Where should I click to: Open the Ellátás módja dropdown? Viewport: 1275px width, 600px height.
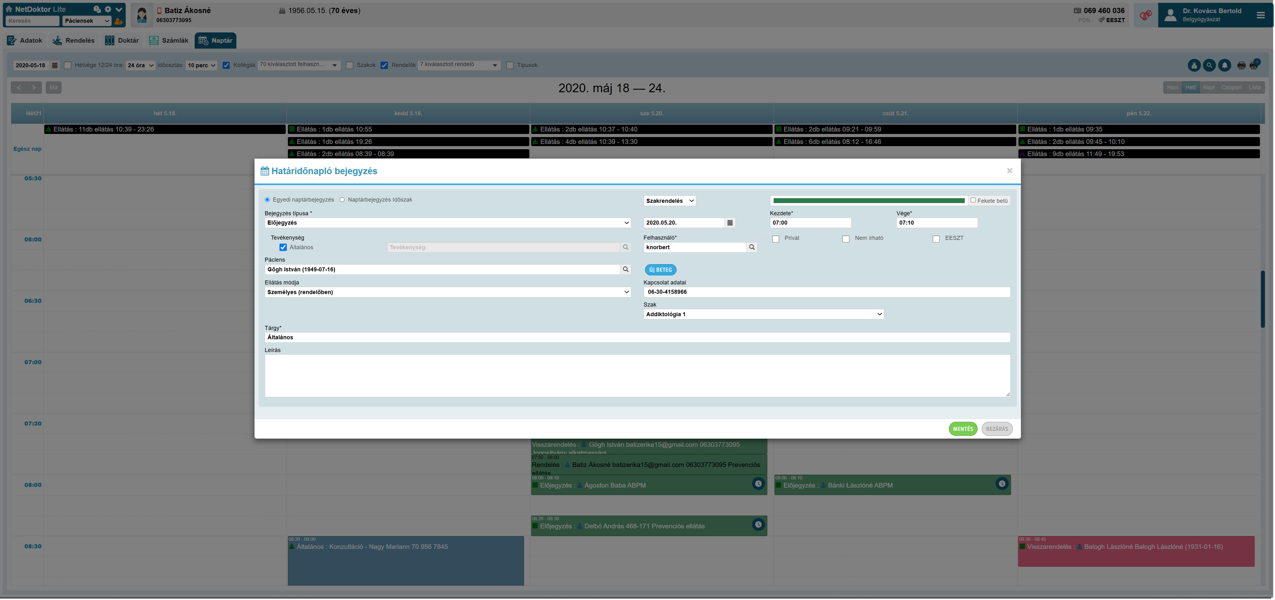(x=448, y=293)
